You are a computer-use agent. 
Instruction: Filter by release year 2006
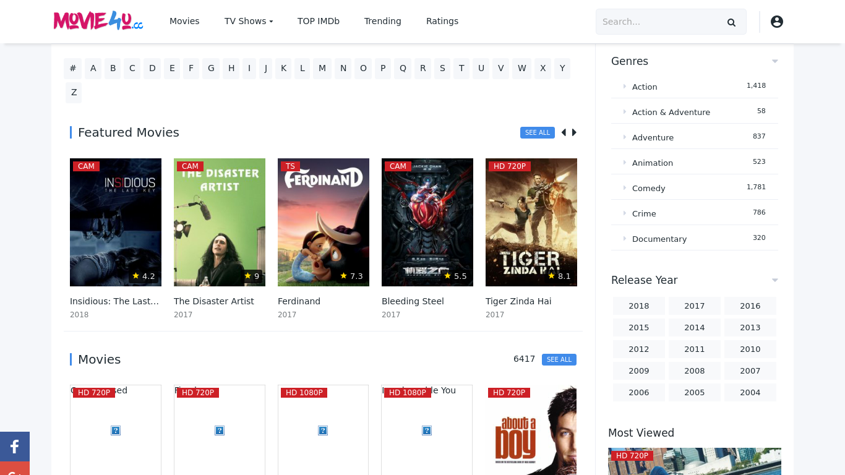tap(639, 392)
